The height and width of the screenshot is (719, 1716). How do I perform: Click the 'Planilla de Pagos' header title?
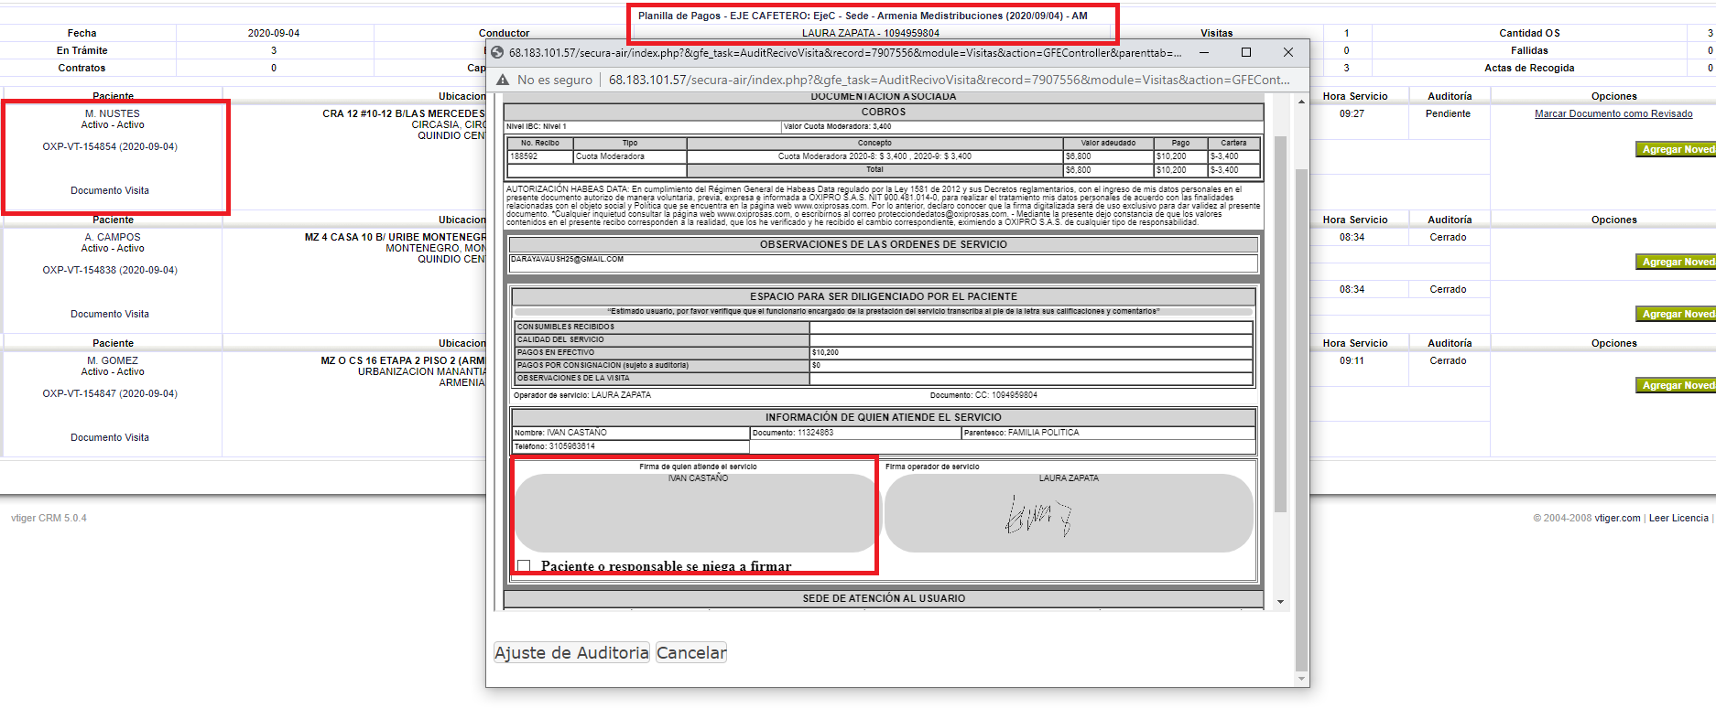click(863, 16)
